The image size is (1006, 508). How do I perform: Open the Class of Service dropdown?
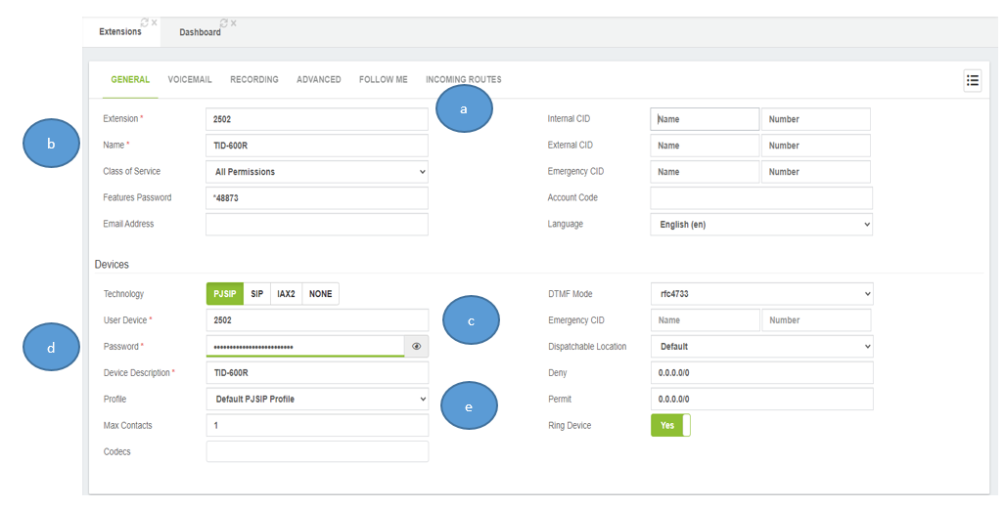click(317, 172)
